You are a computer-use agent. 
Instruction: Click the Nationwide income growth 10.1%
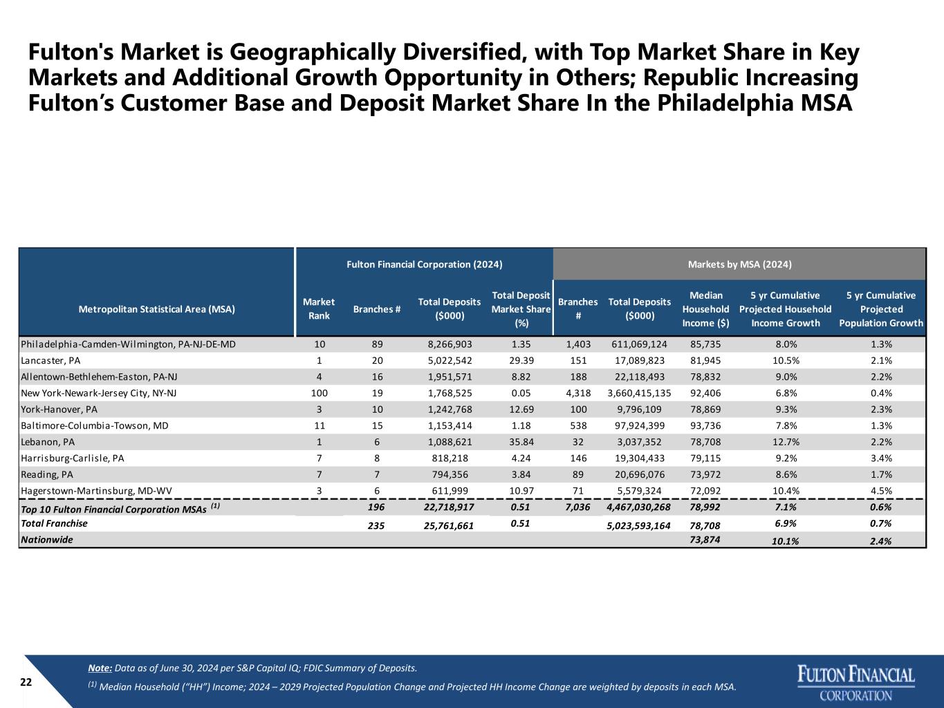coord(785,541)
